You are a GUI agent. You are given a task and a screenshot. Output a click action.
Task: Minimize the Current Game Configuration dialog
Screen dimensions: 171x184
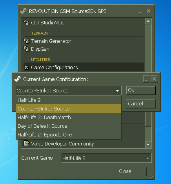(x=146, y=79)
